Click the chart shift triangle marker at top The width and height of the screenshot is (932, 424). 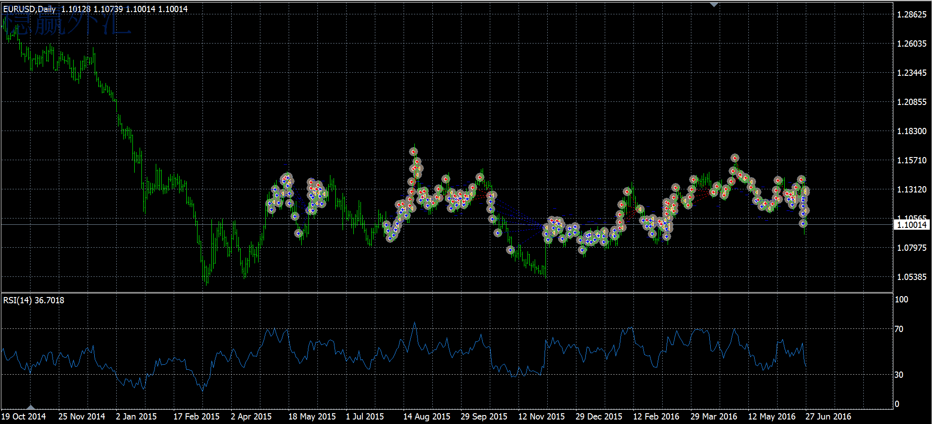tap(714, 5)
